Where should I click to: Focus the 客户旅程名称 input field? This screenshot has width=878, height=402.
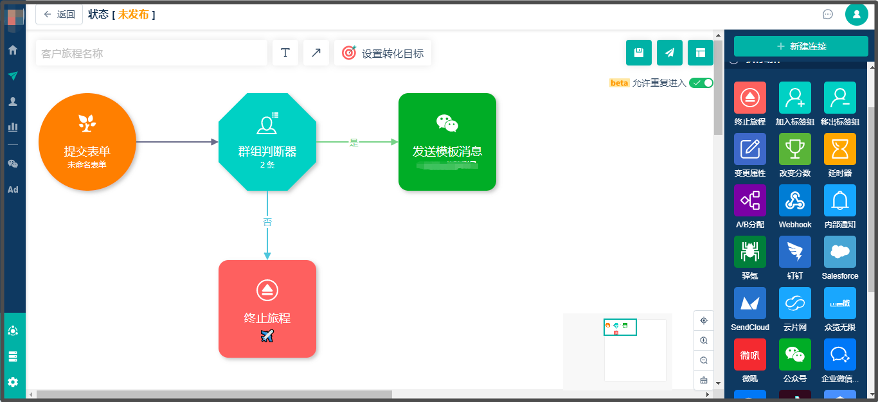coord(152,53)
